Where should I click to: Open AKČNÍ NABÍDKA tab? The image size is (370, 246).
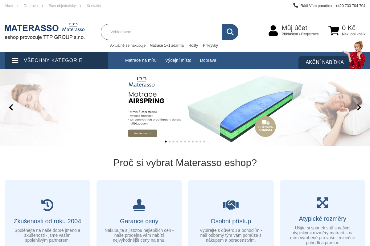tap(325, 62)
